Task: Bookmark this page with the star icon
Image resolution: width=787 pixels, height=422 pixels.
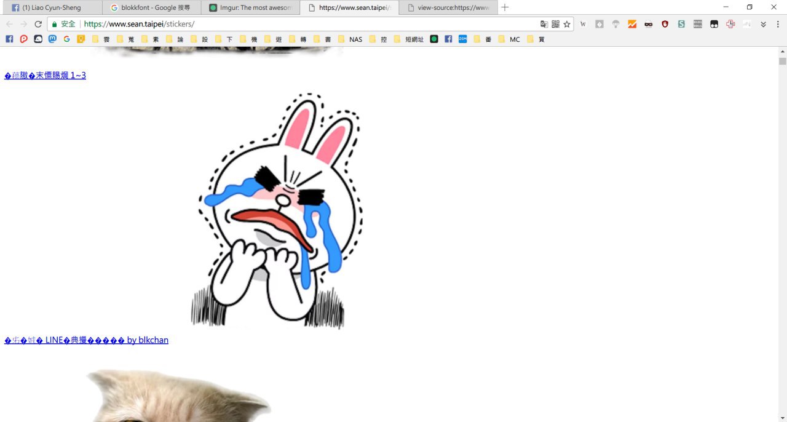Action: pos(567,24)
